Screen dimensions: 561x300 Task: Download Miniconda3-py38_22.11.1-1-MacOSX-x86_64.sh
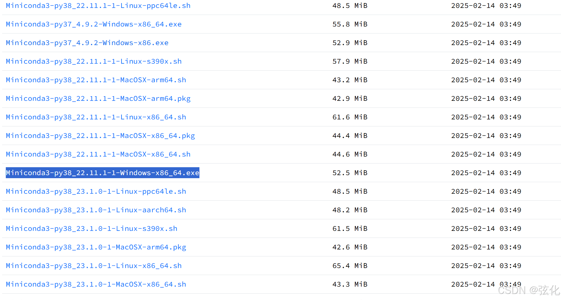(98, 154)
